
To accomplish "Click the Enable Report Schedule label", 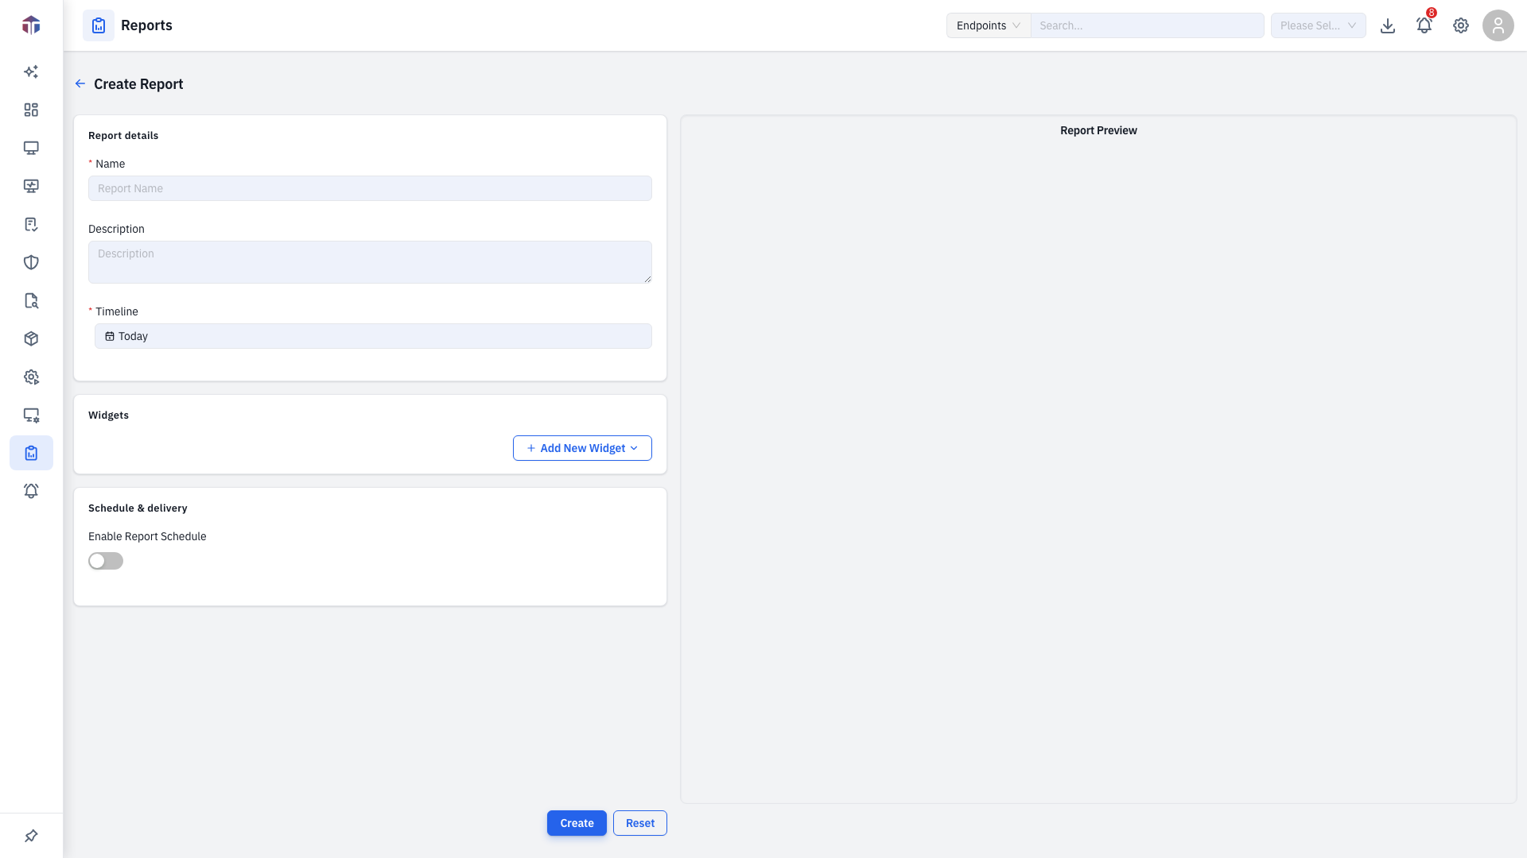I will click(x=147, y=536).
